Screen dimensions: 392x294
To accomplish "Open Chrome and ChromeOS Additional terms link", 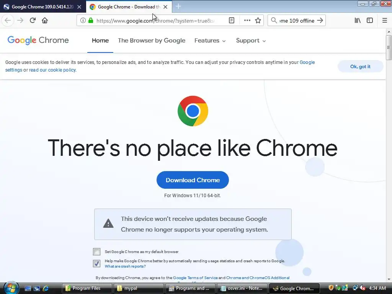I will pos(258,278).
